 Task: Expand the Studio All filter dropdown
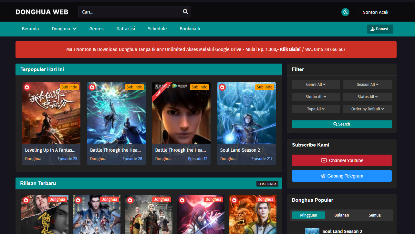[316, 97]
